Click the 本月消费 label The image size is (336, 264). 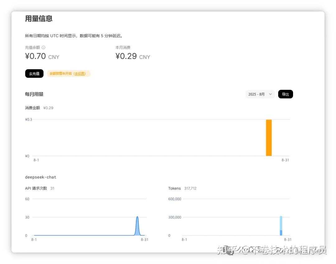pos(123,47)
